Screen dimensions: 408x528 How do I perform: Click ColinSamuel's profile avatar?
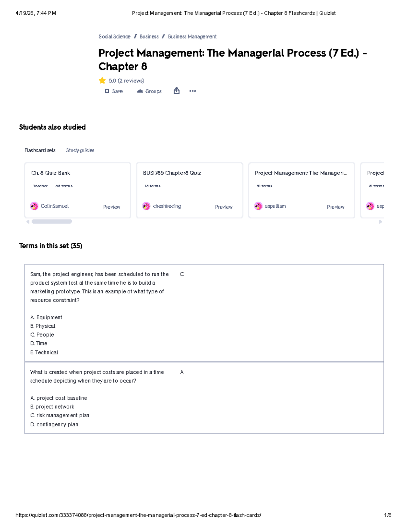34,206
